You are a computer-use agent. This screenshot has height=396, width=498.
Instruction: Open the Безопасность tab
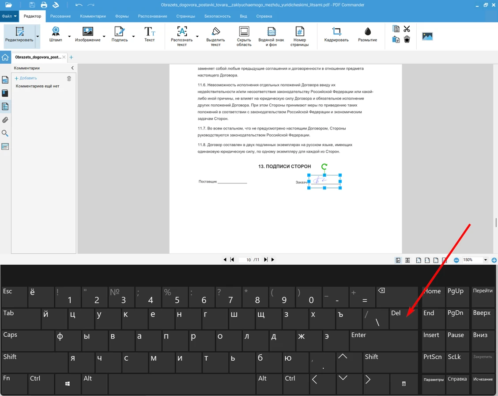pos(217,16)
